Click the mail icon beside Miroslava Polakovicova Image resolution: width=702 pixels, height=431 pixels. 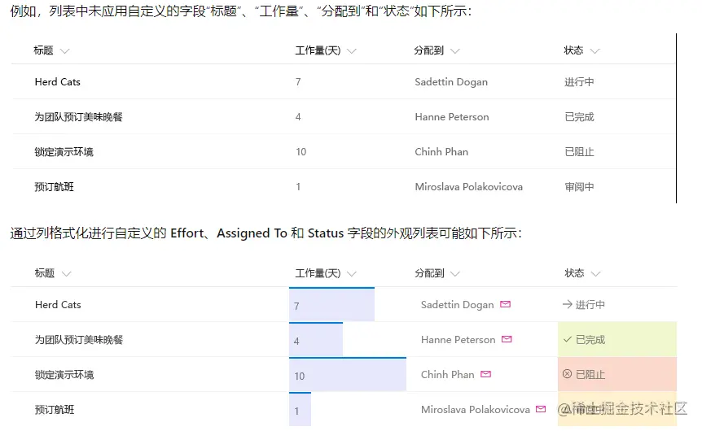coord(539,410)
